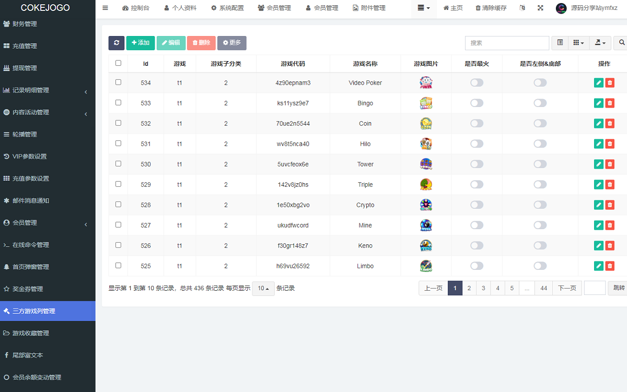Click the sidebar hamburger toggle icon
627x392 pixels.
[105, 8]
